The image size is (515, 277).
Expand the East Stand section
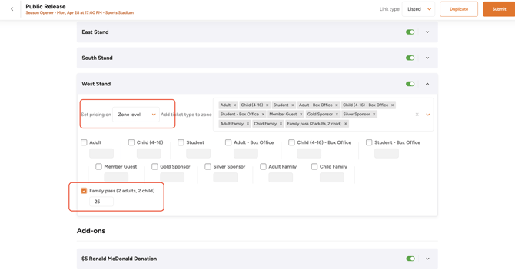(x=427, y=32)
